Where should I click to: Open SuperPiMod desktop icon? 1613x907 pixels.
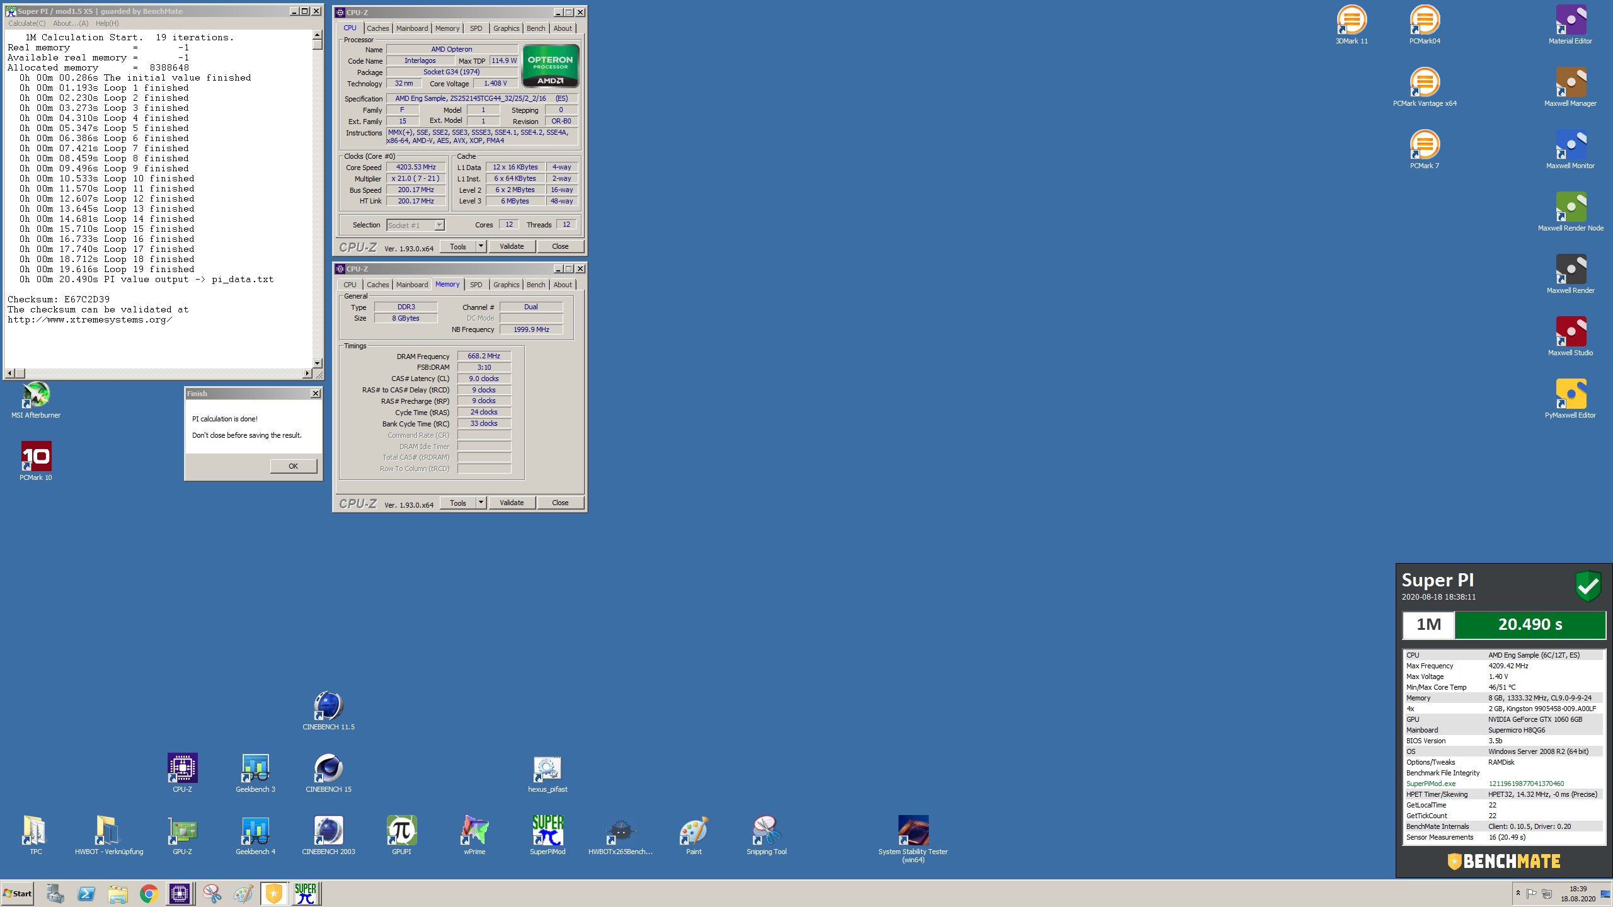click(x=548, y=836)
